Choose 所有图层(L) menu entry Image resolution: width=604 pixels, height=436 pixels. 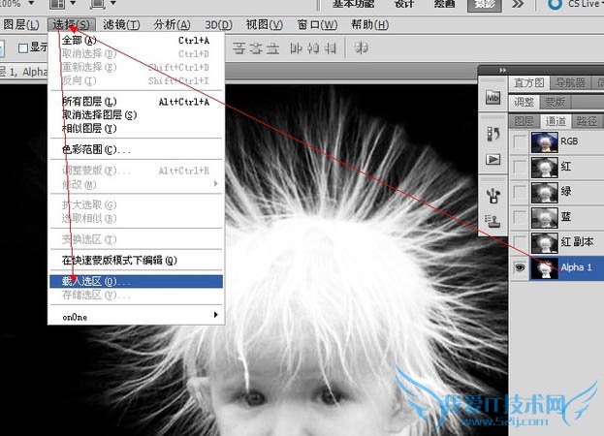pyautogui.click(x=136, y=102)
